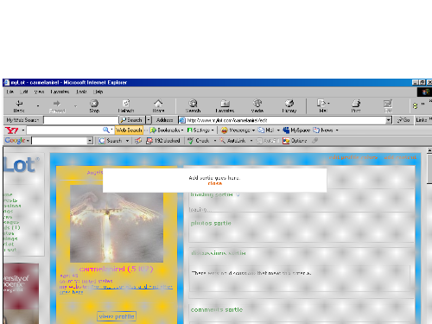The width and height of the screenshot is (432, 324).
Task: Open the View menu
Action: pyautogui.click(x=39, y=92)
